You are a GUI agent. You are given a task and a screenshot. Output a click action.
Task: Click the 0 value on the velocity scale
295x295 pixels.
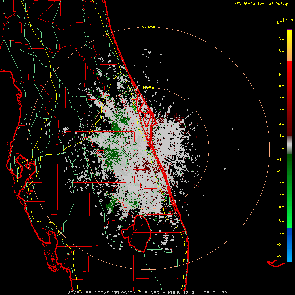[283, 147]
